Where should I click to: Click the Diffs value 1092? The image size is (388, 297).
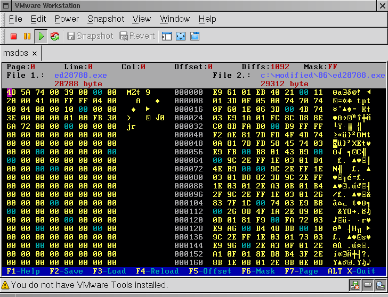click(x=280, y=67)
